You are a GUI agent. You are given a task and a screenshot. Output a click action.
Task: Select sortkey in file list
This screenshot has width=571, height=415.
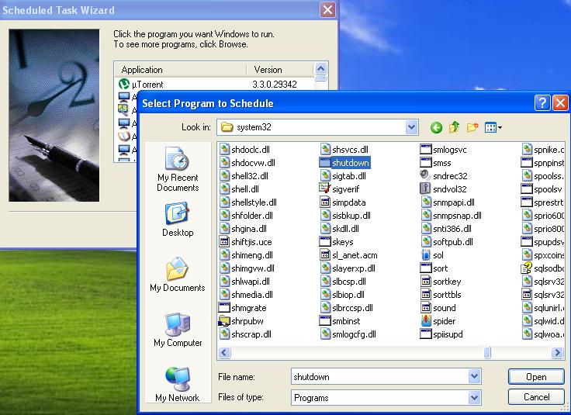441,282
